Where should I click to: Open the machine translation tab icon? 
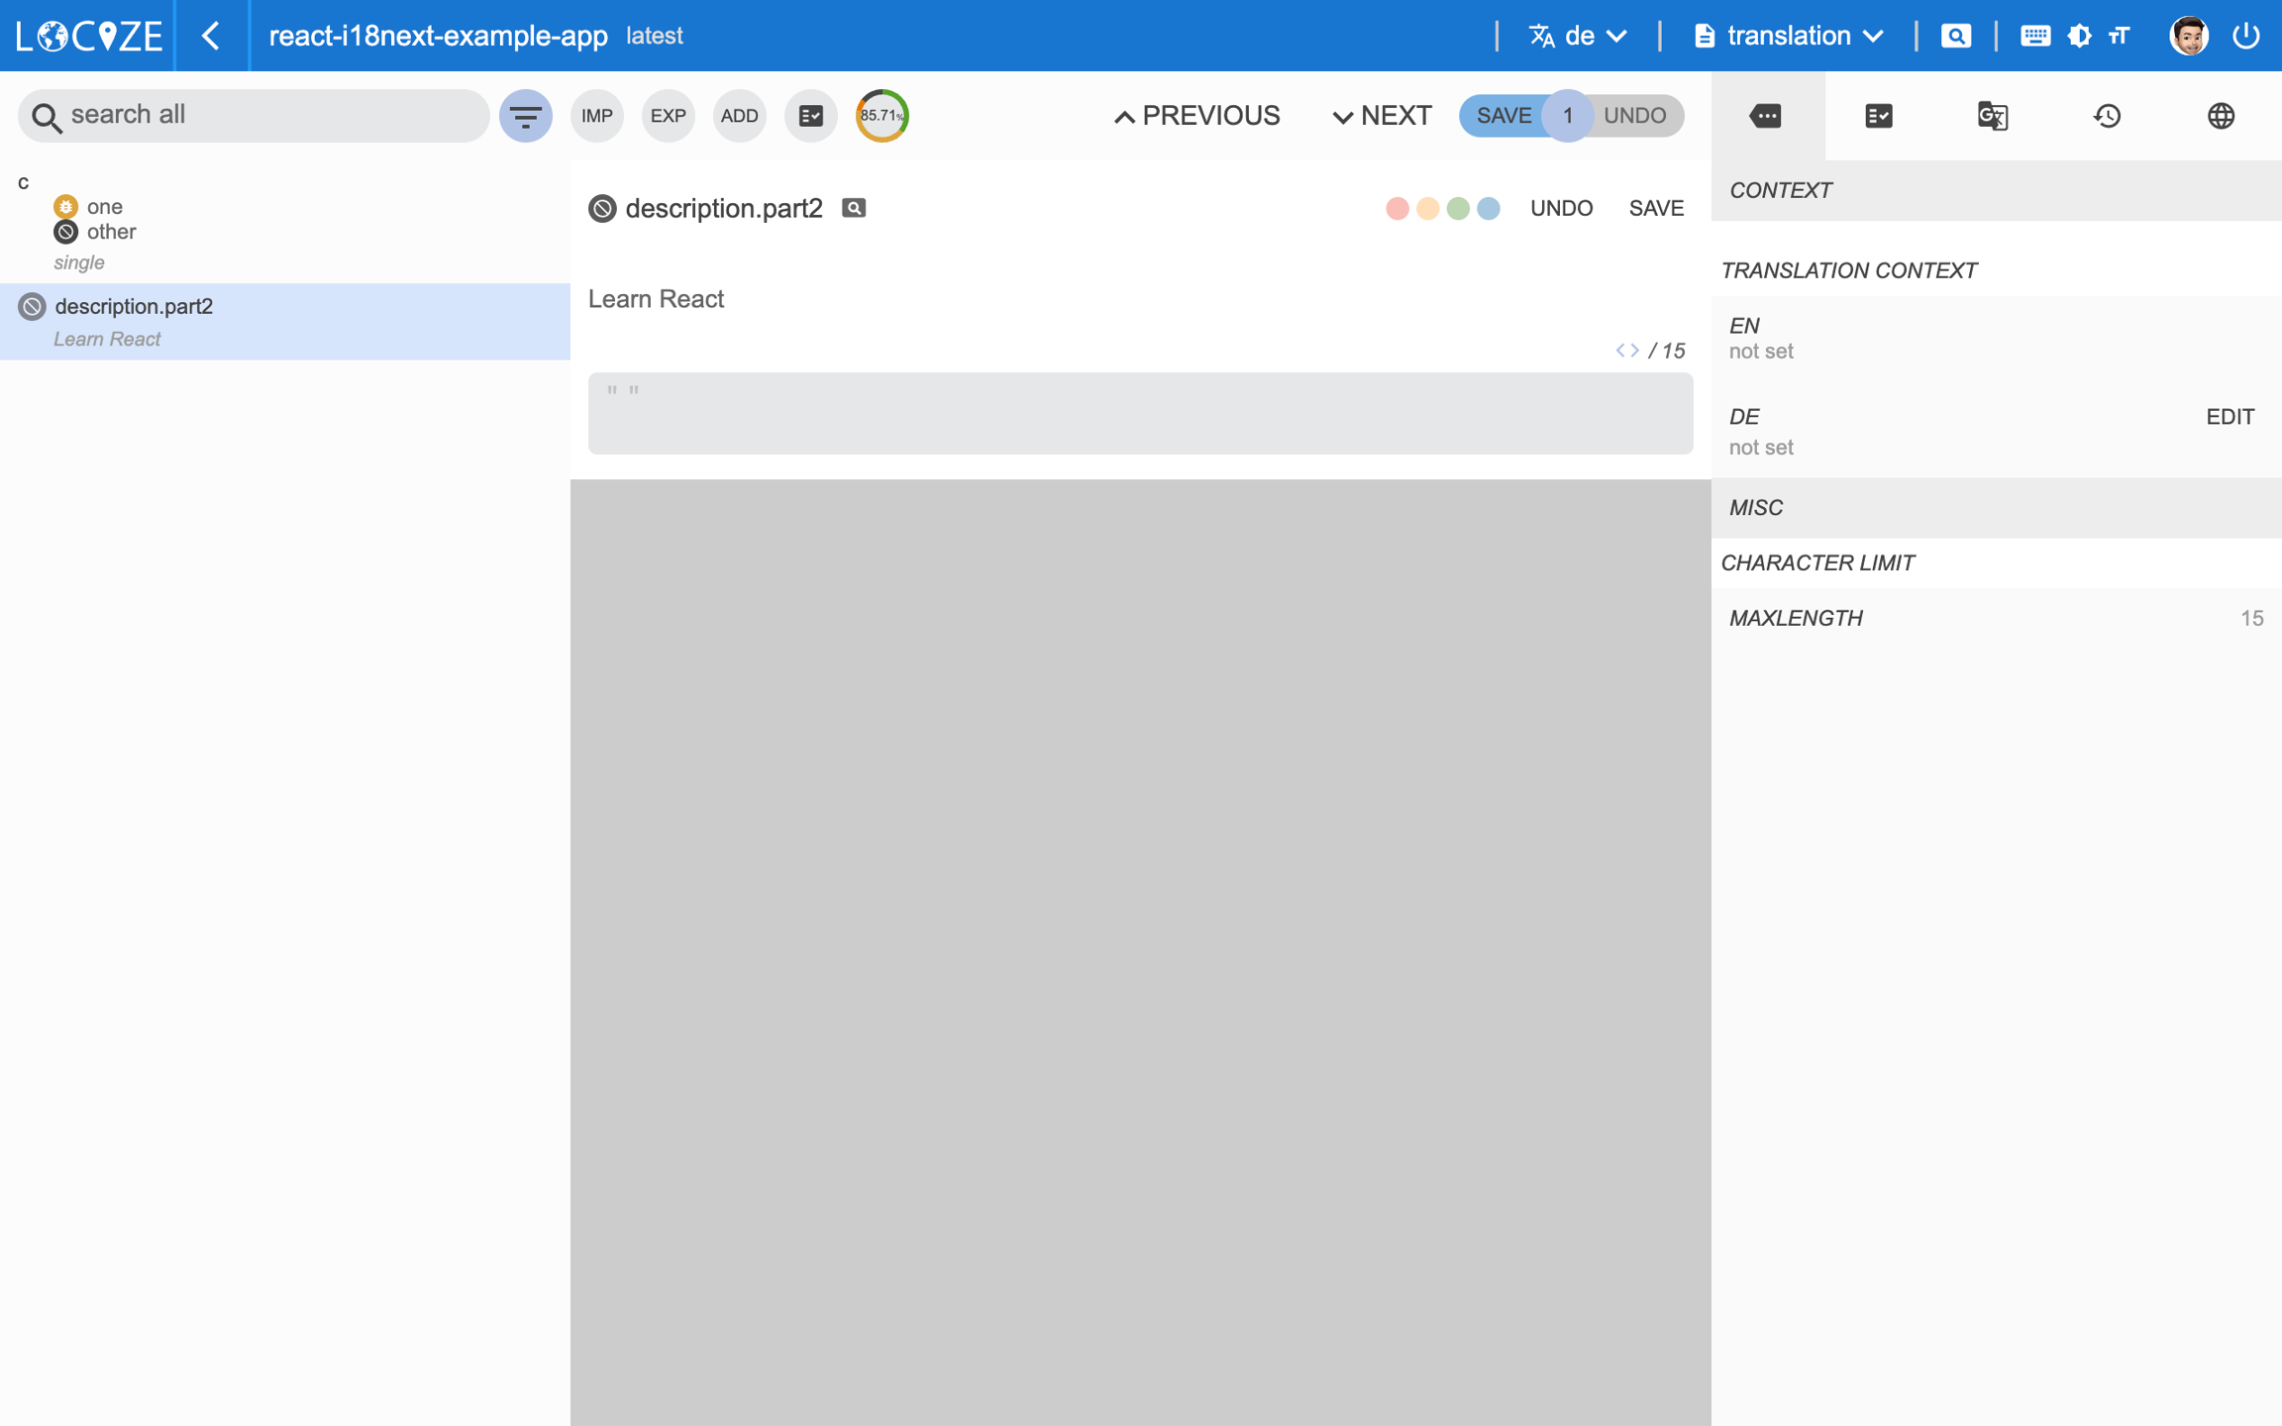coord(1993,116)
